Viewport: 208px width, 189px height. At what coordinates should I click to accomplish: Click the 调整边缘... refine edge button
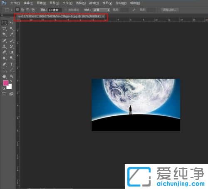(x=170, y=10)
